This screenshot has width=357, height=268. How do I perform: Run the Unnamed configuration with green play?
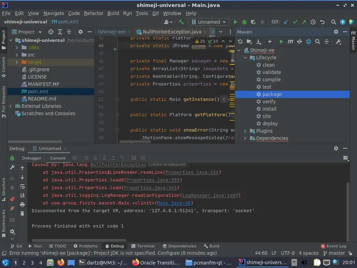coord(235,22)
